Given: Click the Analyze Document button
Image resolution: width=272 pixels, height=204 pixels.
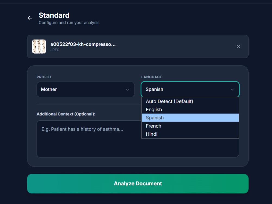Looking at the screenshot, I should [x=138, y=184].
